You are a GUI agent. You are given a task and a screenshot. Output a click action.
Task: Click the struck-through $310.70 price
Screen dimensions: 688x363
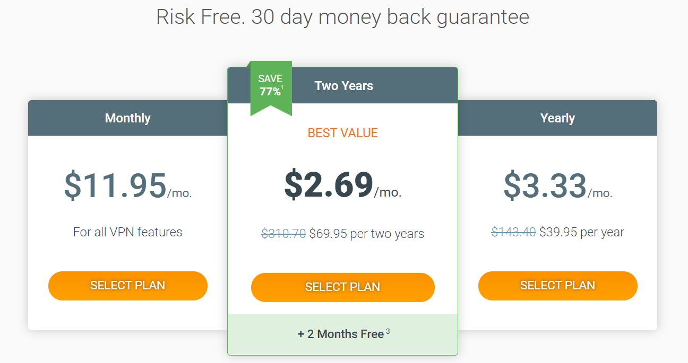[283, 233]
